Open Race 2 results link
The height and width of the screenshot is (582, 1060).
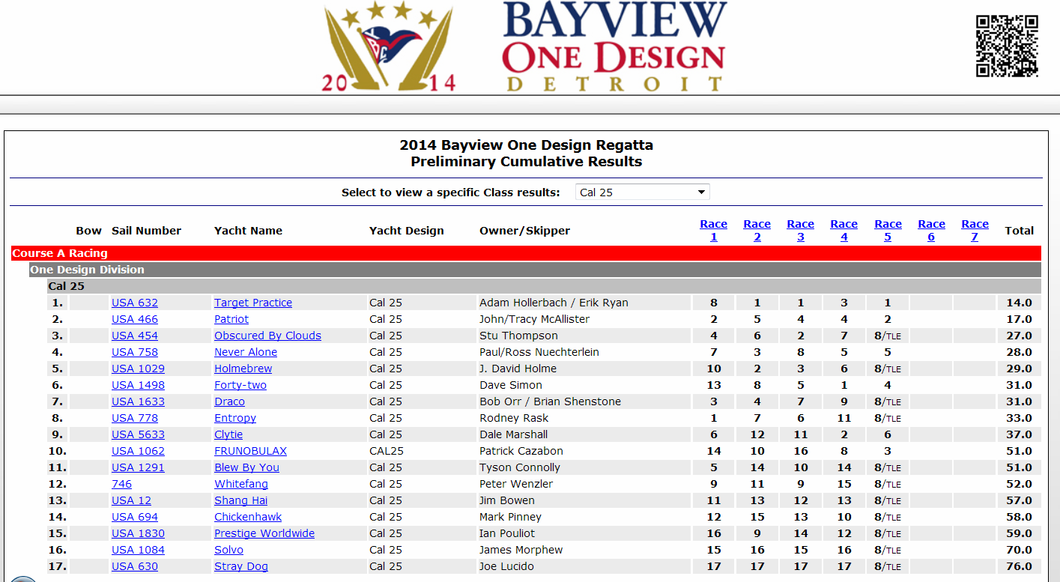[757, 230]
